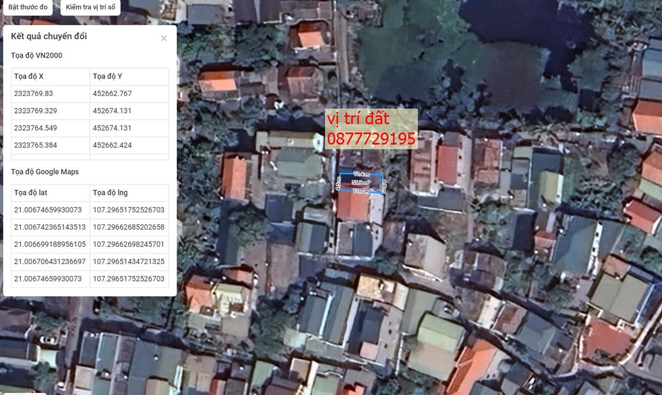Click the Kiểm tra vị trí số button
Image resolution: width=662 pixels, height=395 pixels.
(x=90, y=7)
